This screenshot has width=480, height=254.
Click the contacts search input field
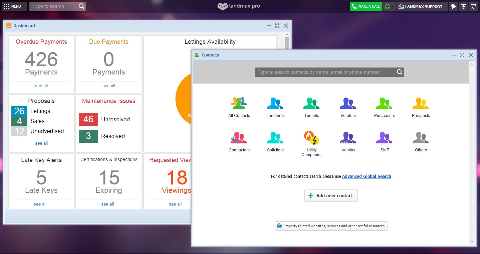pyautogui.click(x=325, y=72)
